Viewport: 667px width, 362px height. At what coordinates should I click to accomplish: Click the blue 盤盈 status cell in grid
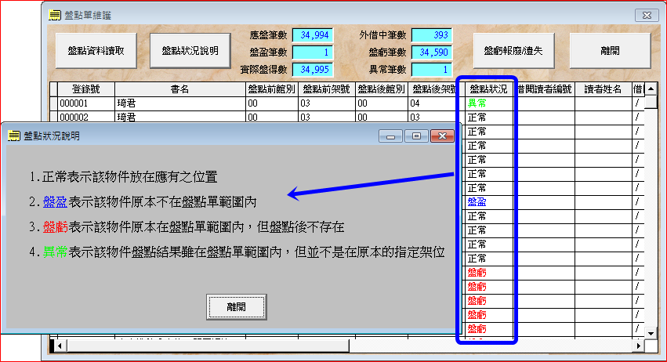(x=488, y=202)
